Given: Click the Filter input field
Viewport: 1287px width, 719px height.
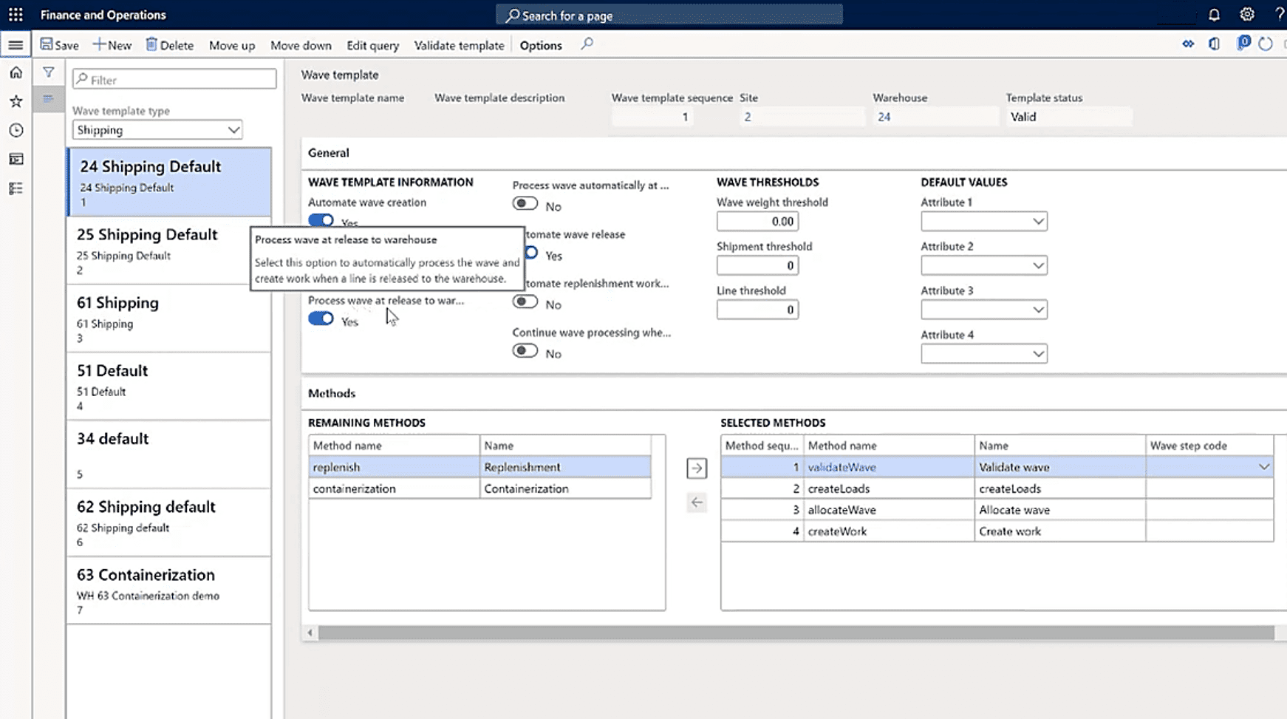Looking at the screenshot, I should click(174, 79).
